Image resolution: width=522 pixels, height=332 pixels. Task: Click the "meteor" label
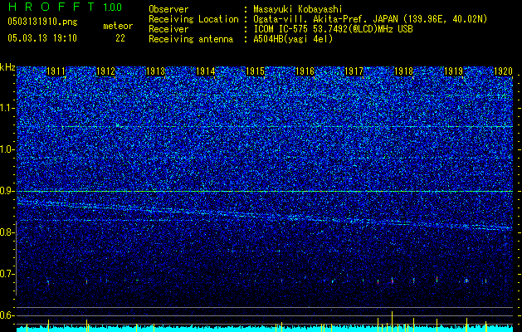[118, 26]
